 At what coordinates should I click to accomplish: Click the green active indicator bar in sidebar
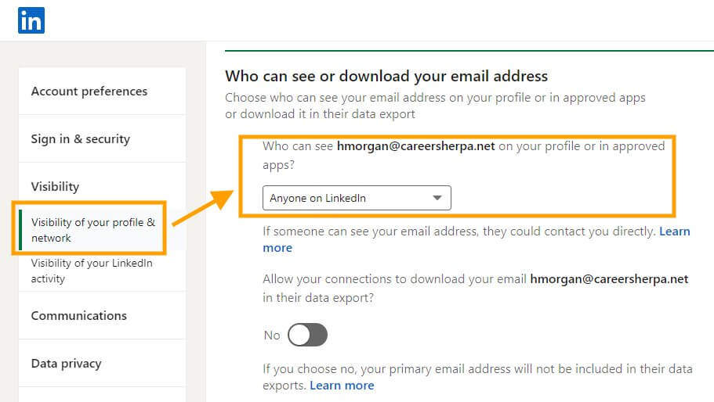tap(20, 230)
